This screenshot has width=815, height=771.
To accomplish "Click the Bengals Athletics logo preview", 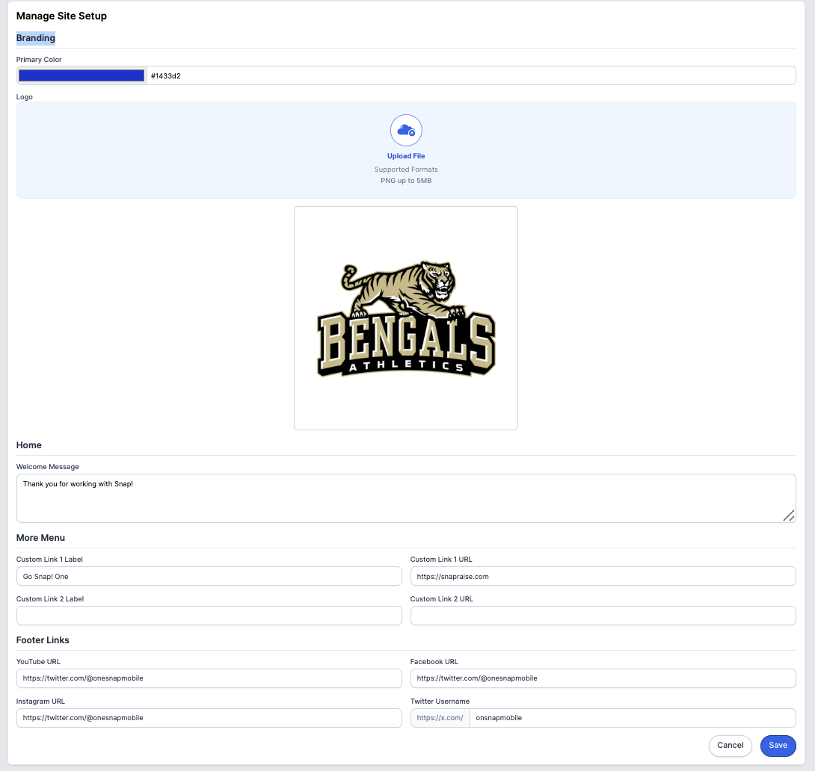I will [x=406, y=318].
